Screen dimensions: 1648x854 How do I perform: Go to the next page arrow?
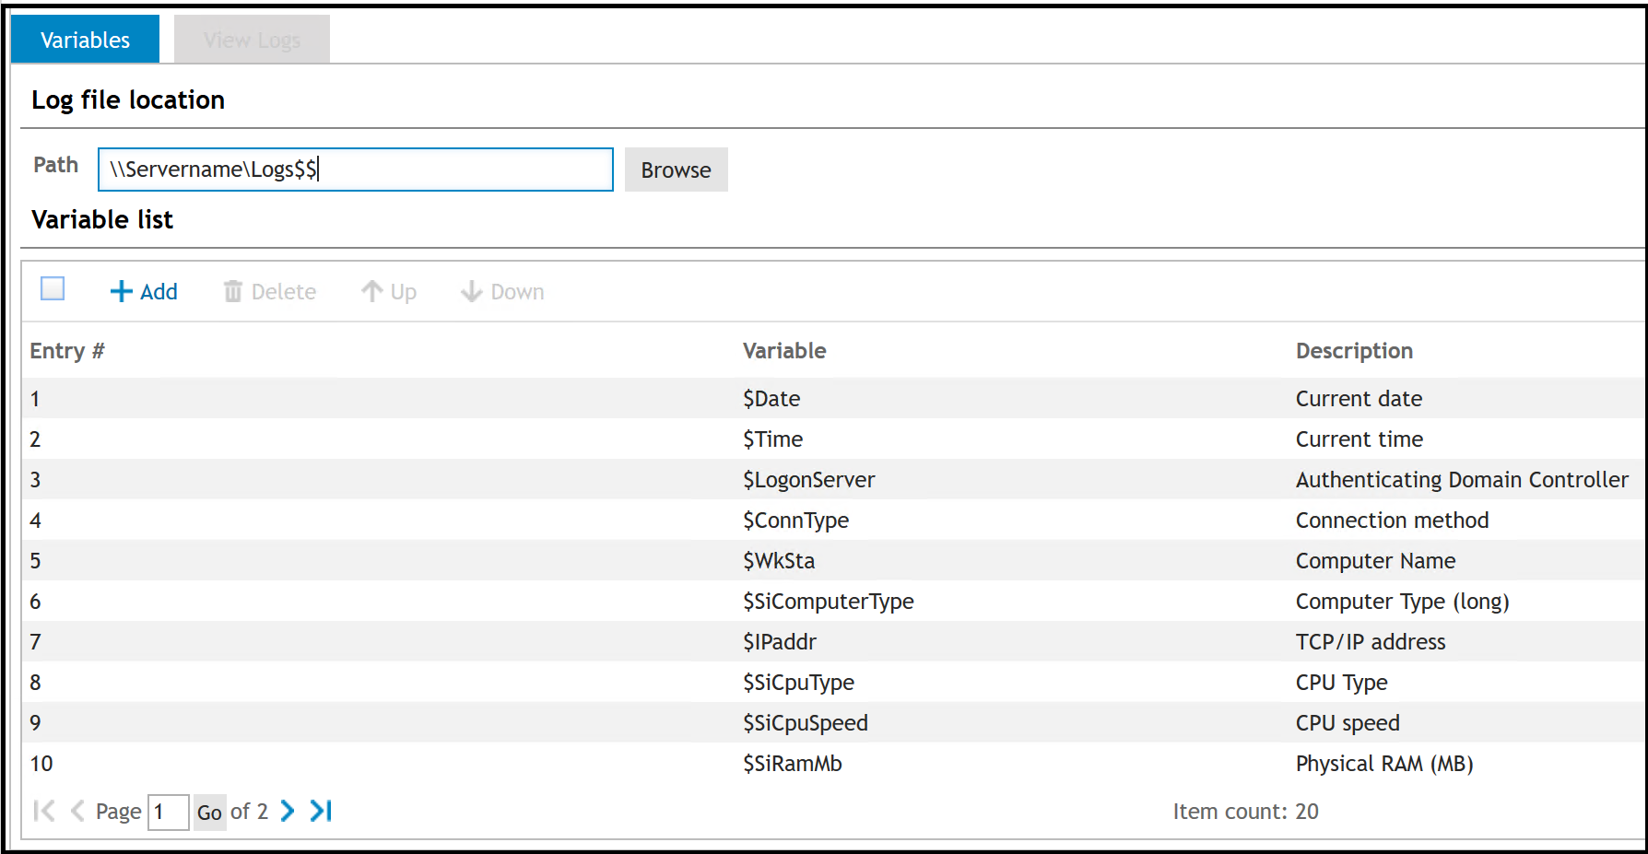[x=288, y=811]
